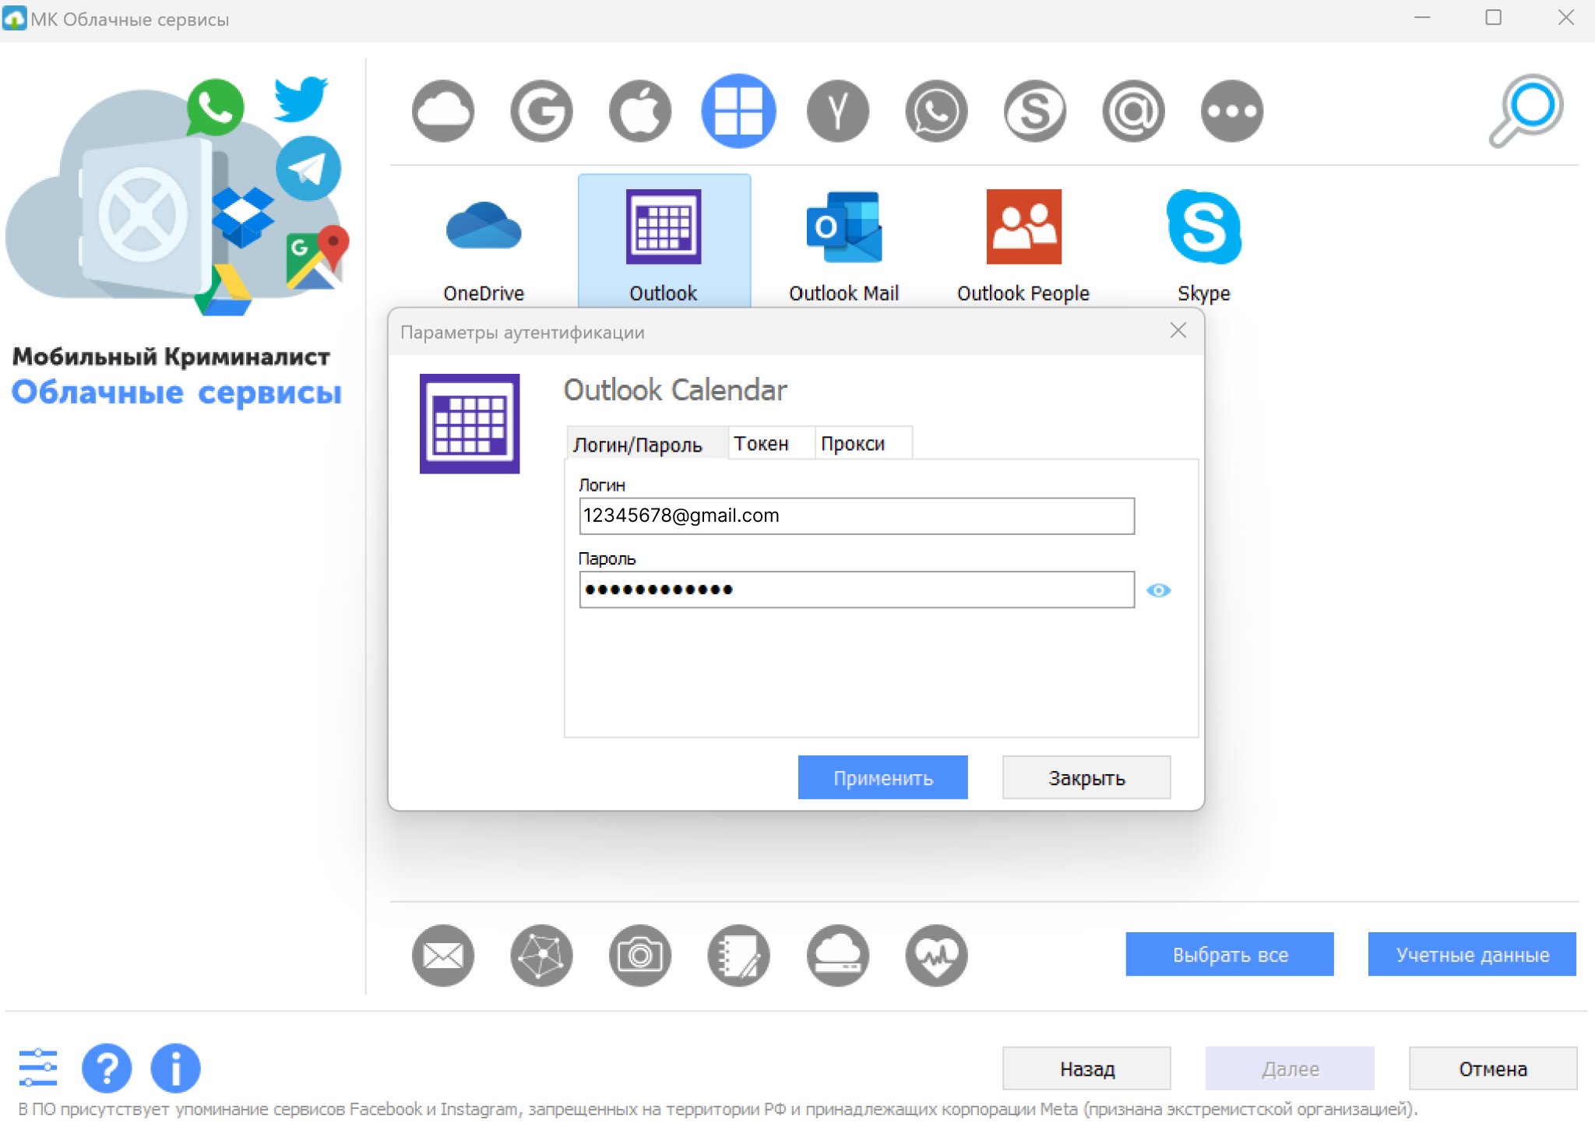Click the Применить button

click(882, 777)
